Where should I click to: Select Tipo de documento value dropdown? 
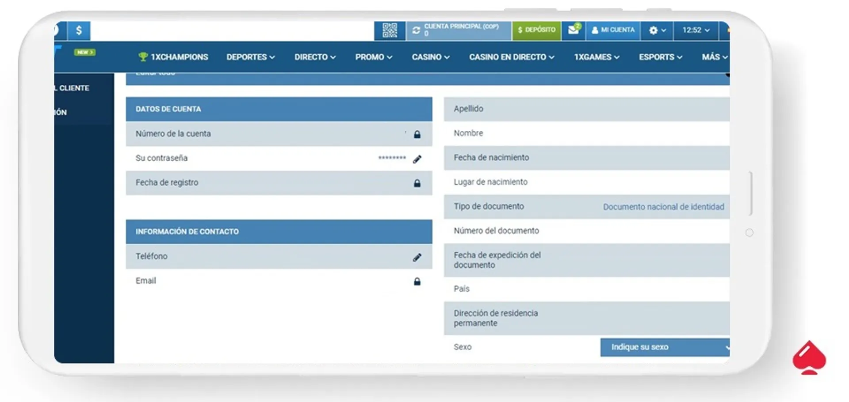663,207
